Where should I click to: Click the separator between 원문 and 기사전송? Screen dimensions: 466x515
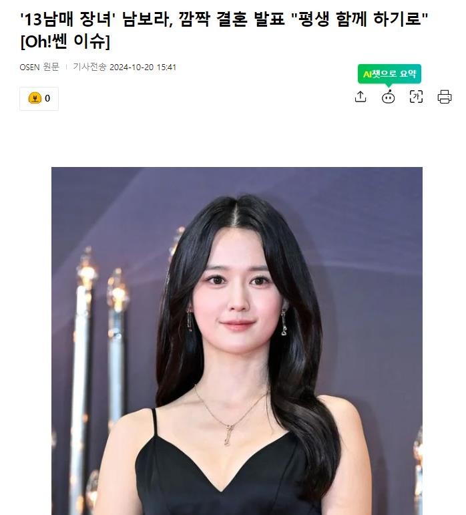(66, 67)
